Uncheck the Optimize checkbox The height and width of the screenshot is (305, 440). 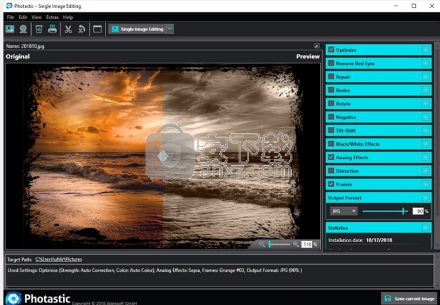[x=331, y=50]
